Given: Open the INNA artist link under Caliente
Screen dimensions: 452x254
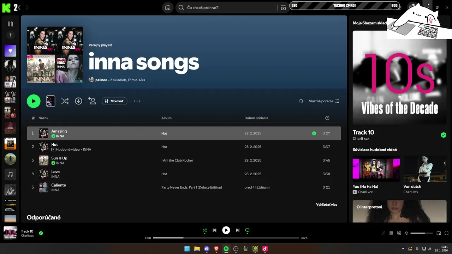Looking at the screenshot, I should pos(55,190).
